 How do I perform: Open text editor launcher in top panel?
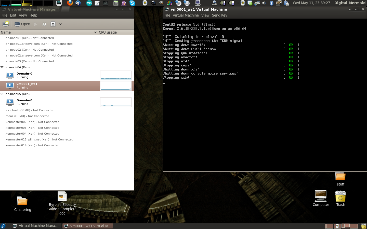point(97,3)
